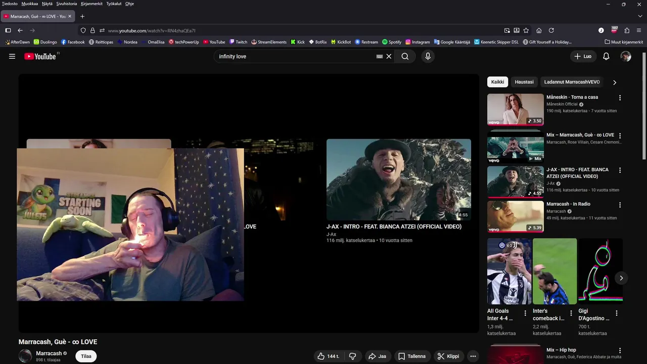Select the Kaikki filter chip
Viewport: 647px width, 364px height.
[x=497, y=82]
